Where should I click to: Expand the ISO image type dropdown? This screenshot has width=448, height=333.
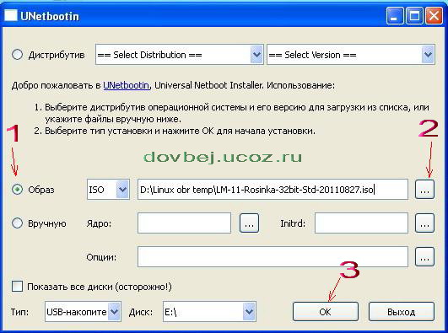[x=108, y=189]
